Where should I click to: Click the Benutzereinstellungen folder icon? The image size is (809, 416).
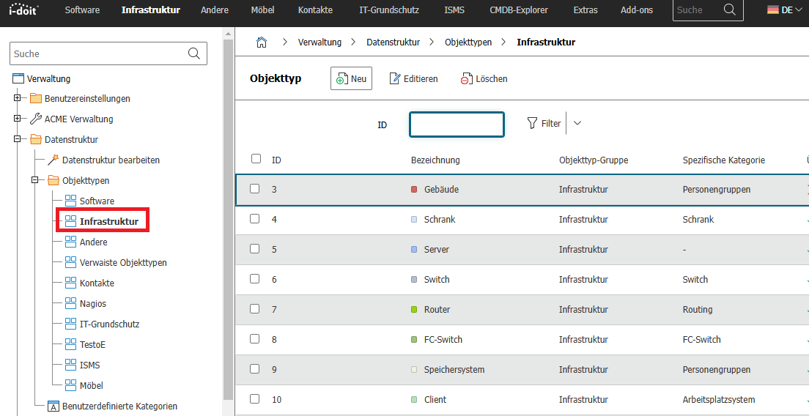pyautogui.click(x=36, y=98)
